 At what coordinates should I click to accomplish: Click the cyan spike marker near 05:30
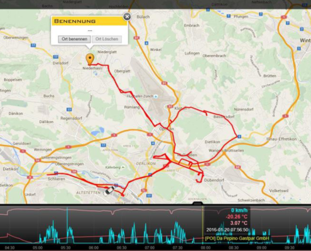pos(67,225)
